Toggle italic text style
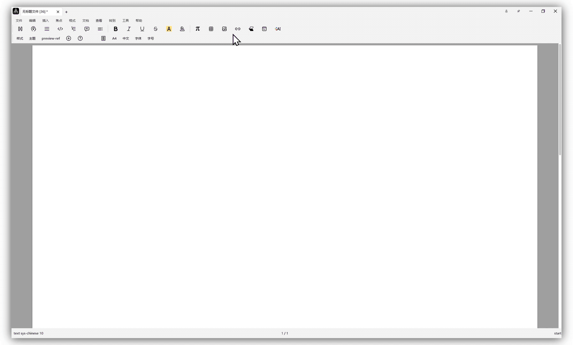The image size is (573, 345). point(129,29)
